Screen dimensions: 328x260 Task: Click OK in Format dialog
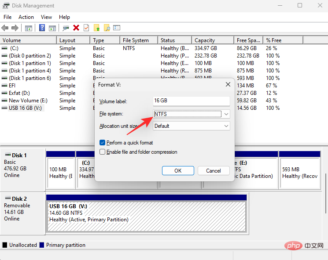point(178,171)
